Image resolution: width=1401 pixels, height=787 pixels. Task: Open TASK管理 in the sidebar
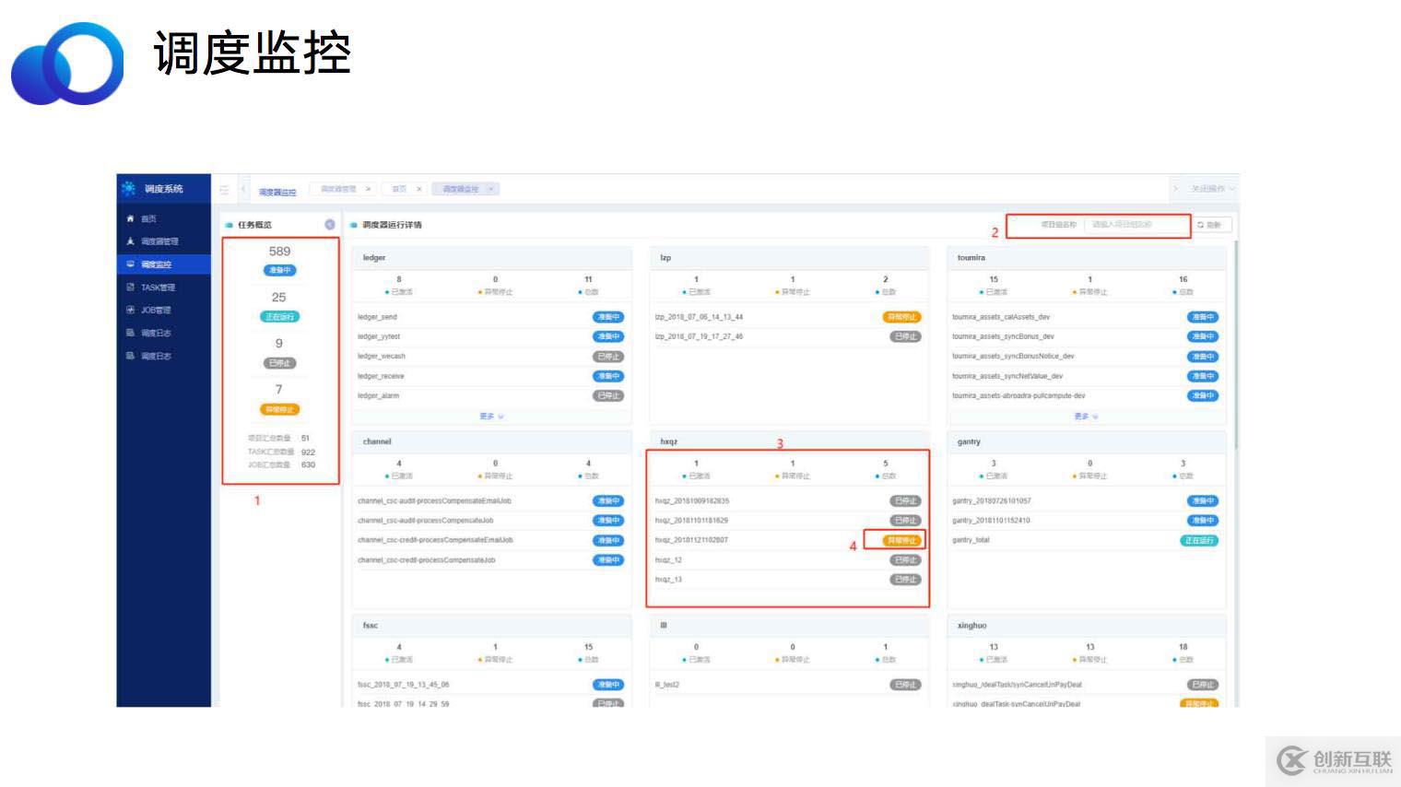tap(158, 288)
